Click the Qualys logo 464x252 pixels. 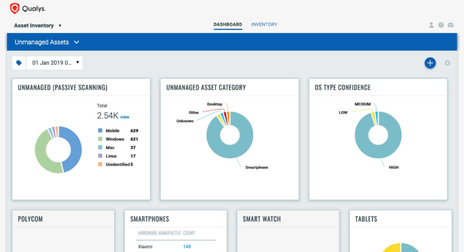27,9
